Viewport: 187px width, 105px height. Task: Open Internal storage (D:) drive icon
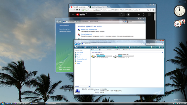click(x=115, y=56)
